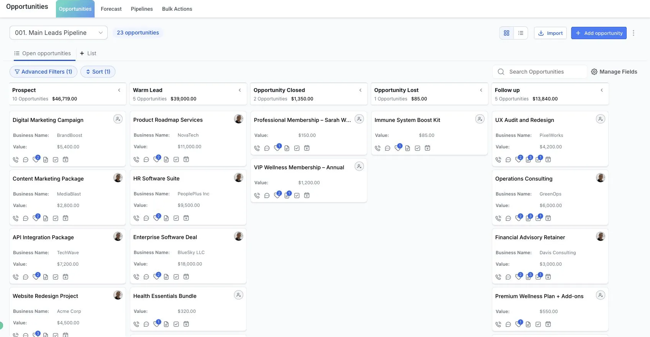Click phone icon on Professional Membership card
Image resolution: width=650 pixels, height=337 pixels.
(257, 148)
